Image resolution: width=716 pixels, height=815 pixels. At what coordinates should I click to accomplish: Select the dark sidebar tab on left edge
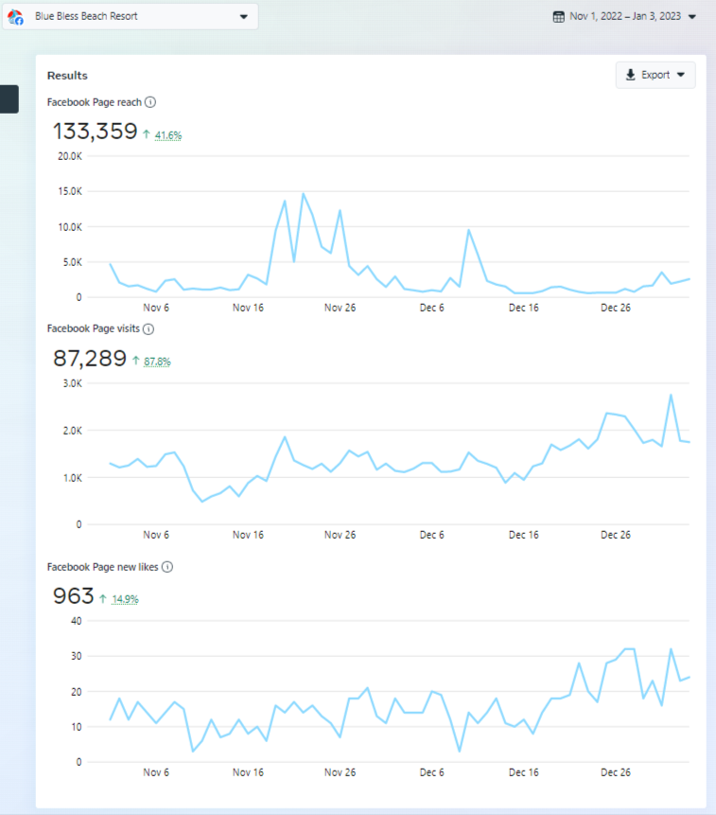(9, 99)
